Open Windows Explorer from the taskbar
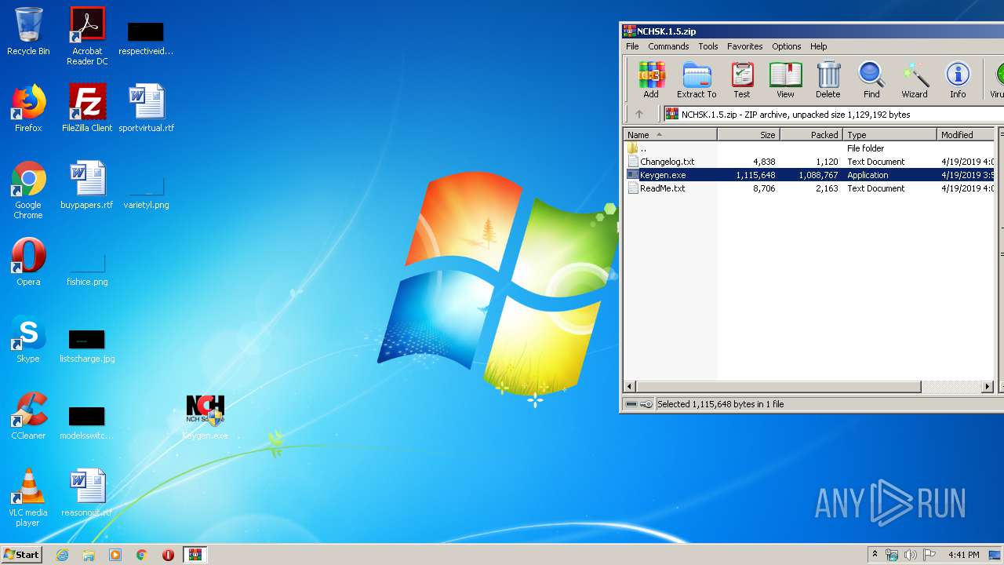The image size is (1004, 565). pos(89,555)
